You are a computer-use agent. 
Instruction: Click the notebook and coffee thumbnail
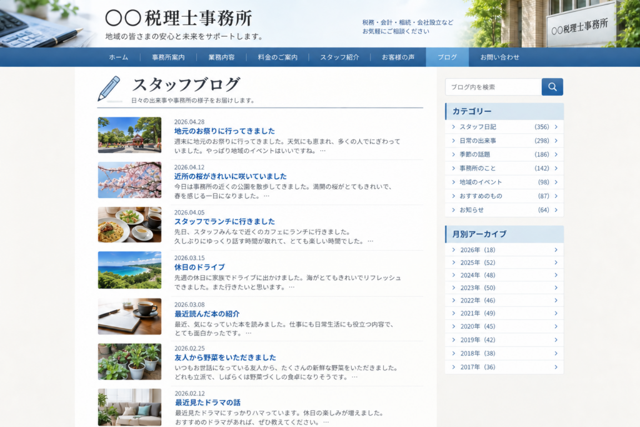129,316
